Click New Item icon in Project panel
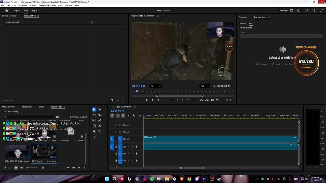 click(79, 167)
